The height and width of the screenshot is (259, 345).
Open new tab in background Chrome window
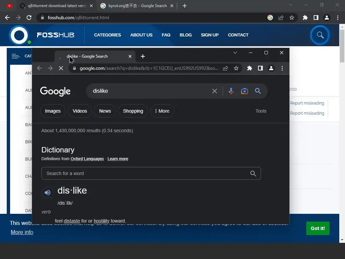pos(185,6)
